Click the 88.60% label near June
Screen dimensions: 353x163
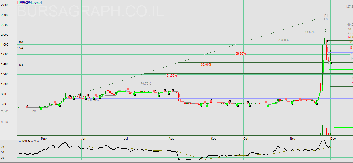(93, 100)
